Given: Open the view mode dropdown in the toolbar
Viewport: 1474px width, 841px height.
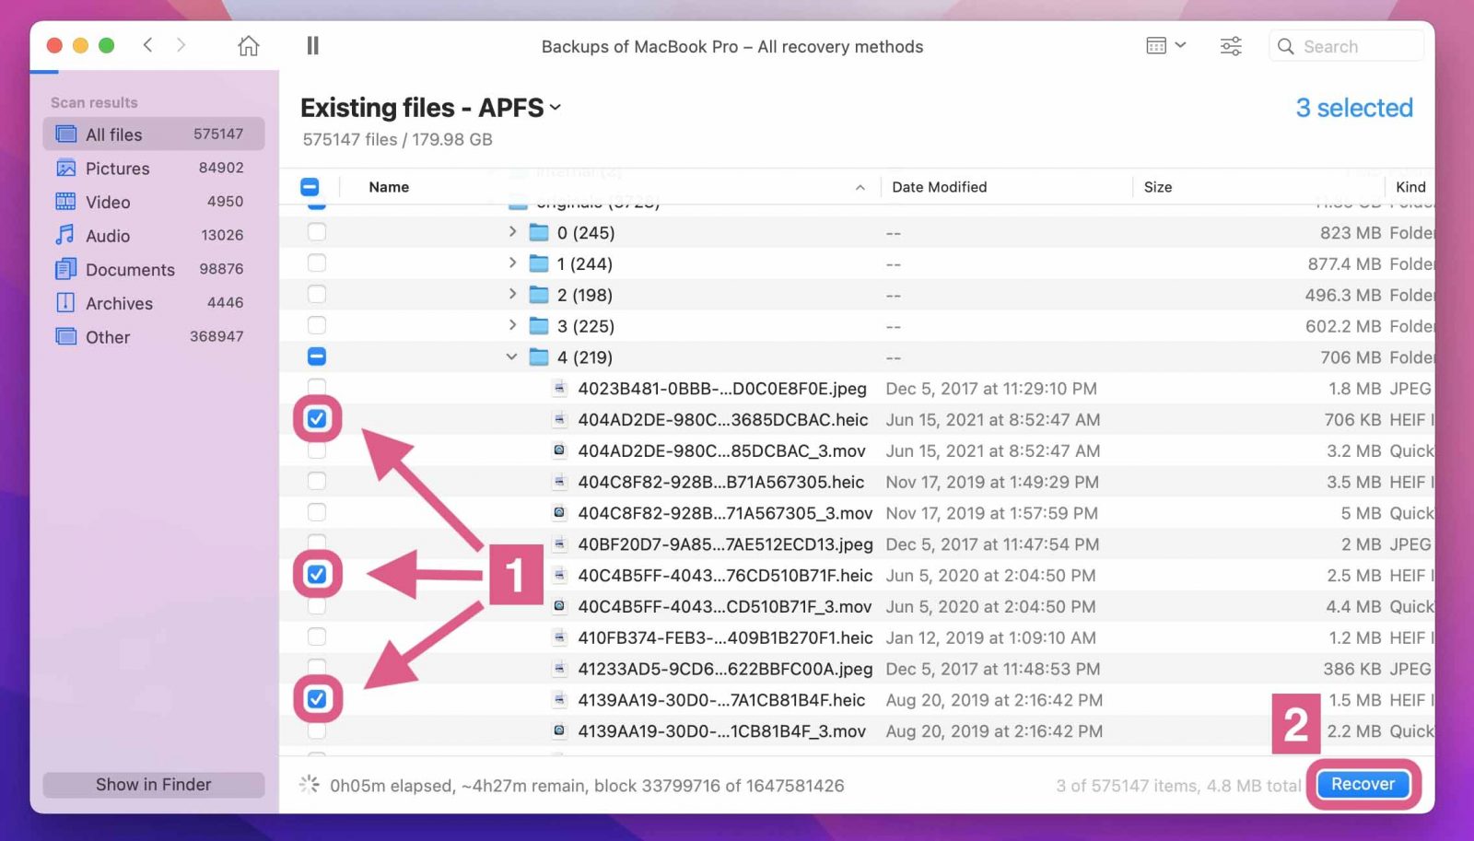Looking at the screenshot, I should 1165,45.
